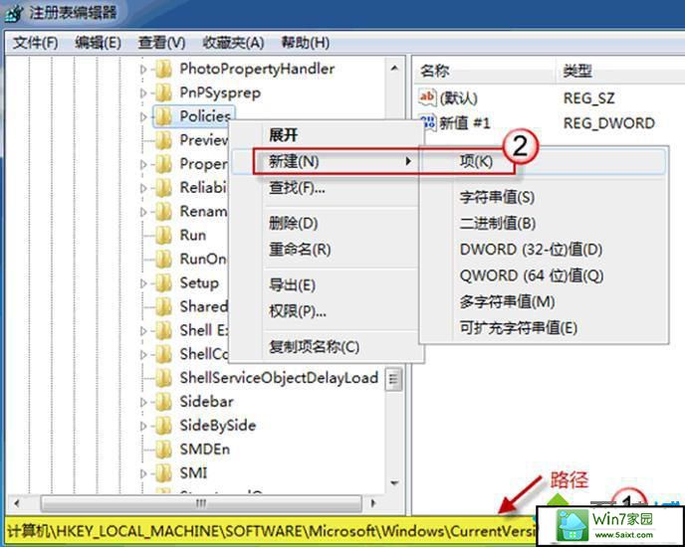Choose 删除(D) in the context menu

[327, 224]
